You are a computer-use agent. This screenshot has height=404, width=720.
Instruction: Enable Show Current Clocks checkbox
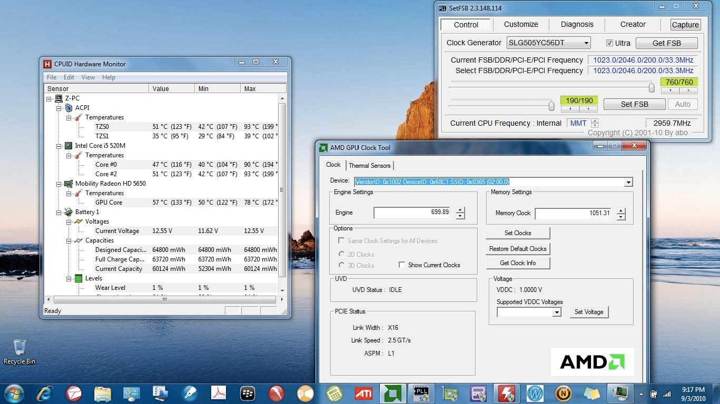pyautogui.click(x=402, y=265)
